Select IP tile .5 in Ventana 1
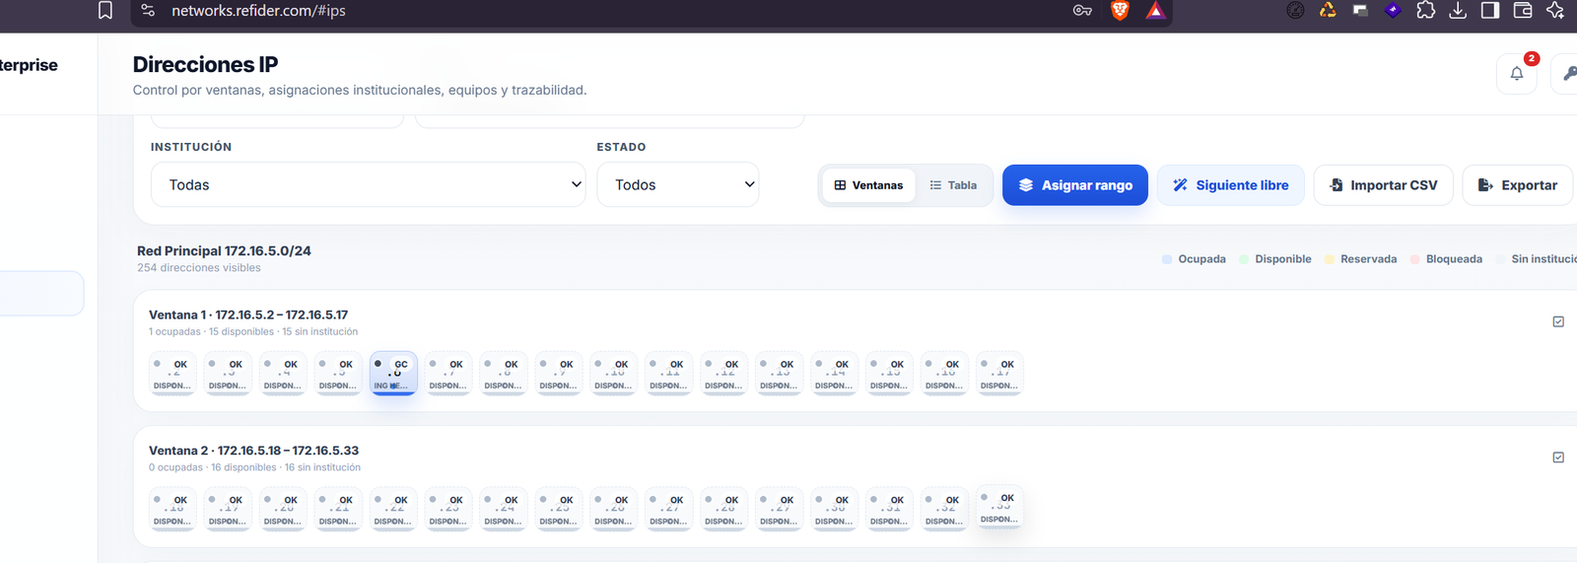This screenshot has width=1577, height=563. pyautogui.click(x=338, y=374)
